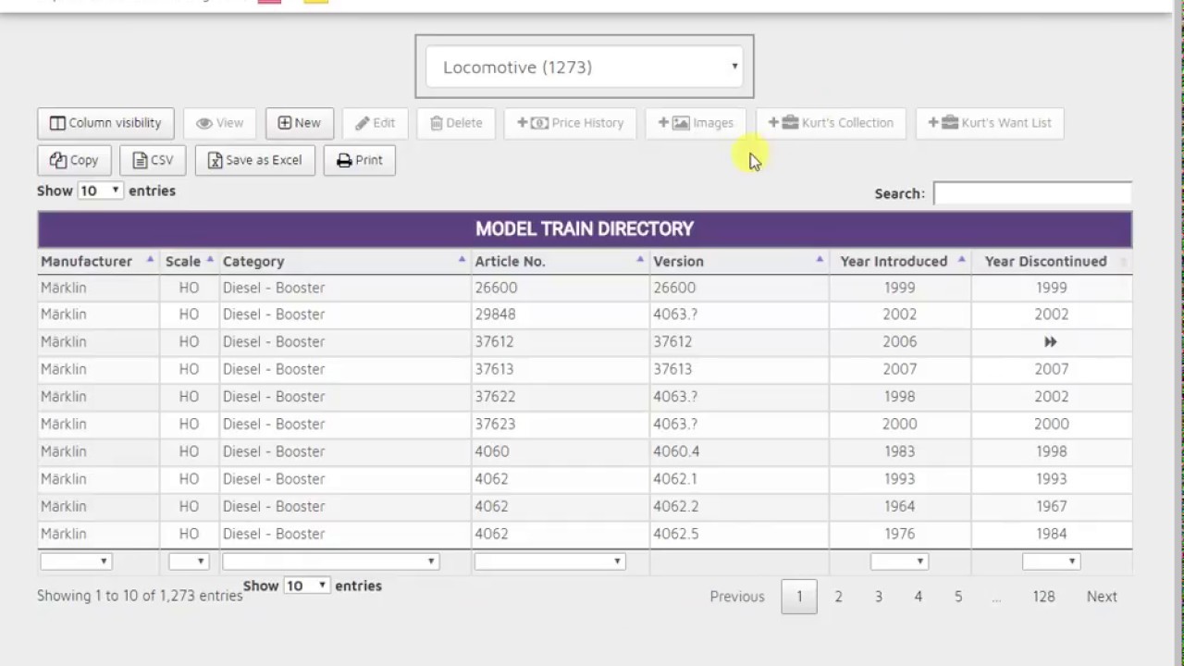
Task: Go to page 4
Action: click(919, 597)
